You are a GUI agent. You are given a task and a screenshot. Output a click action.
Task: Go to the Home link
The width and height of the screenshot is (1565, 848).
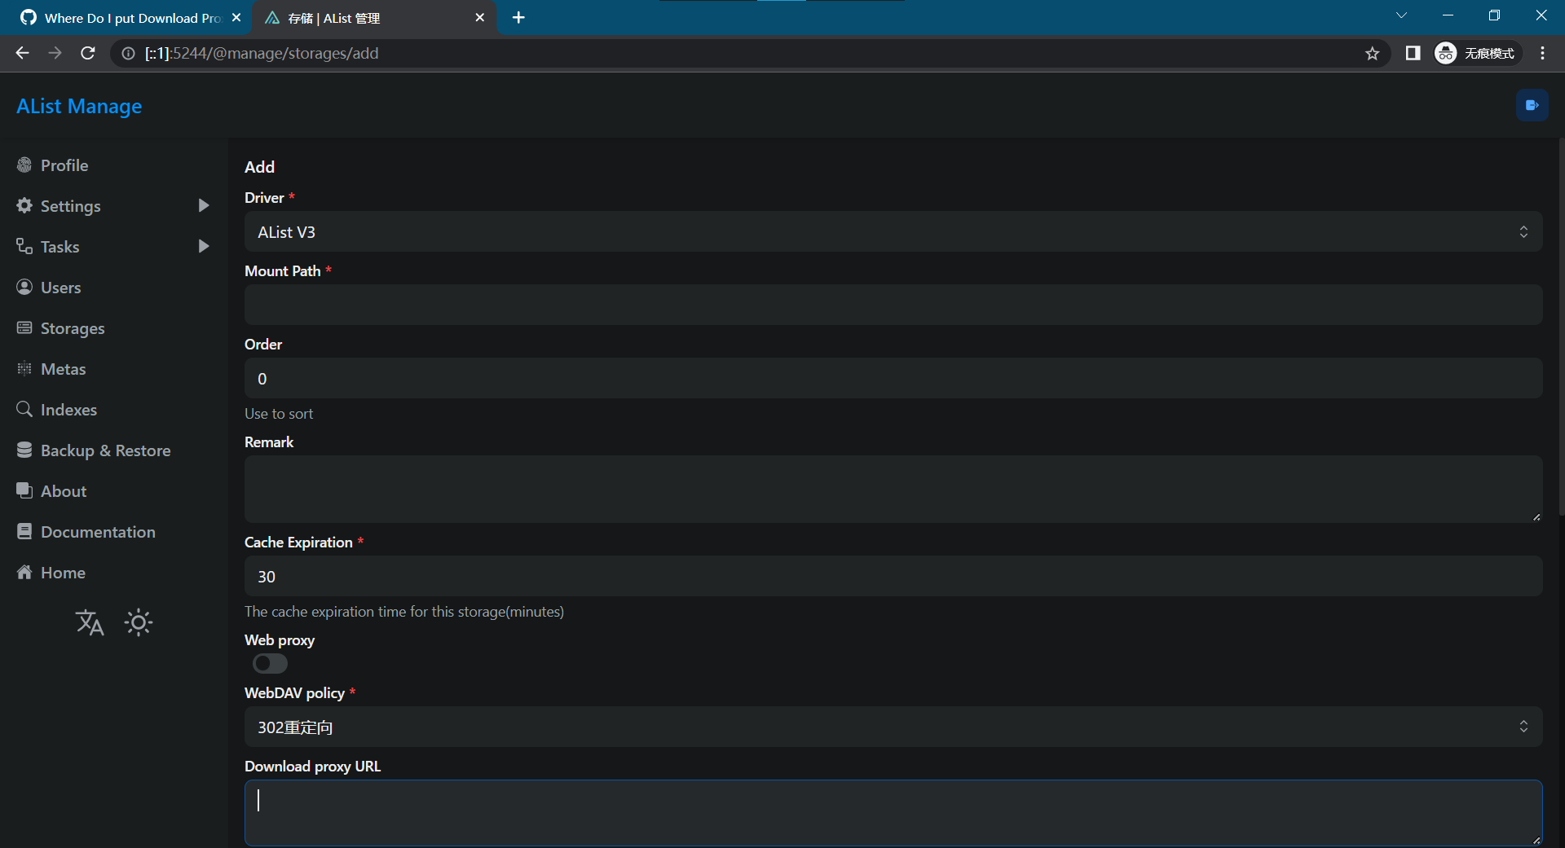click(x=63, y=573)
